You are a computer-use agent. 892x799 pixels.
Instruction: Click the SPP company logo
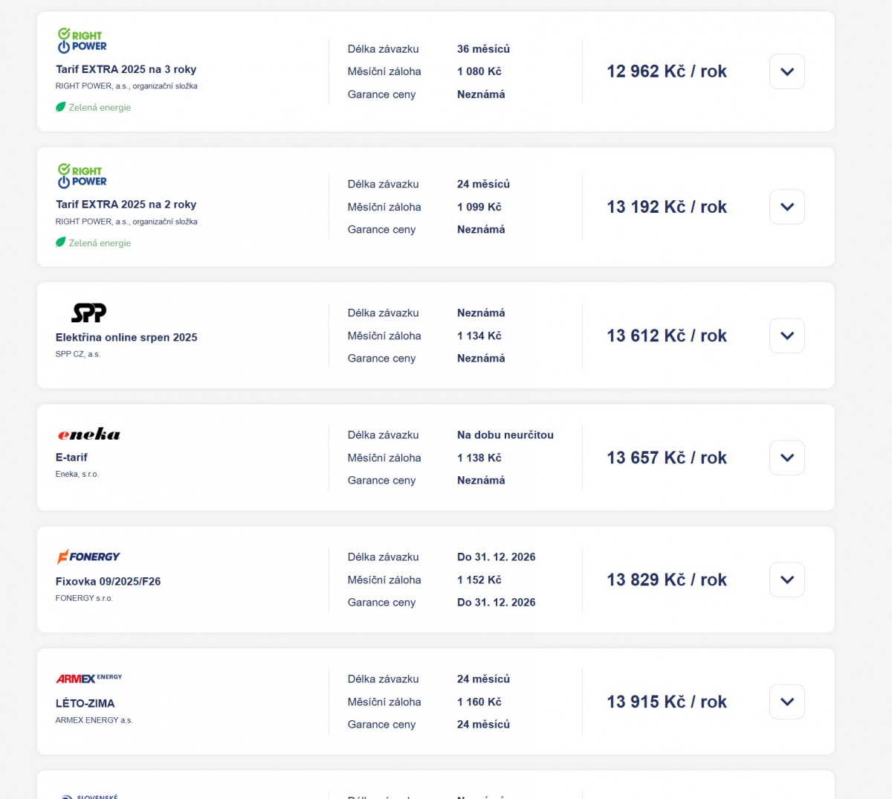(x=88, y=312)
